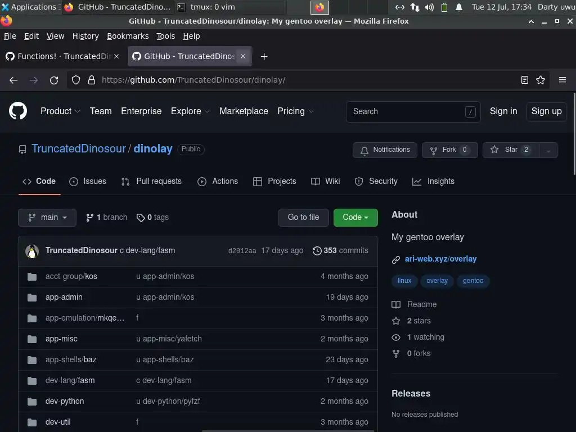Click the network arrows icon in panel

coord(415,7)
